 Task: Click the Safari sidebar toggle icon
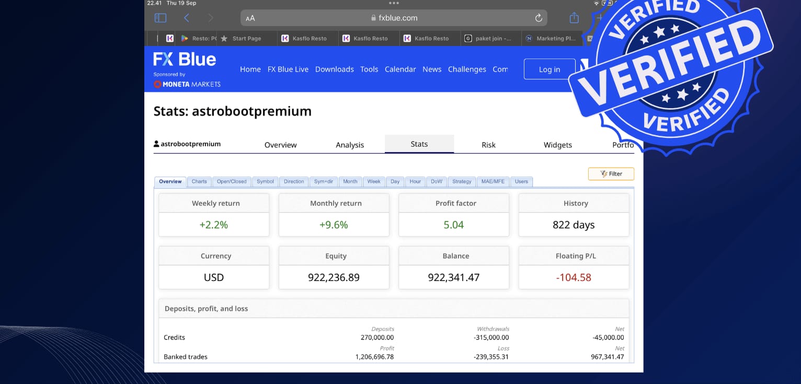coord(161,18)
